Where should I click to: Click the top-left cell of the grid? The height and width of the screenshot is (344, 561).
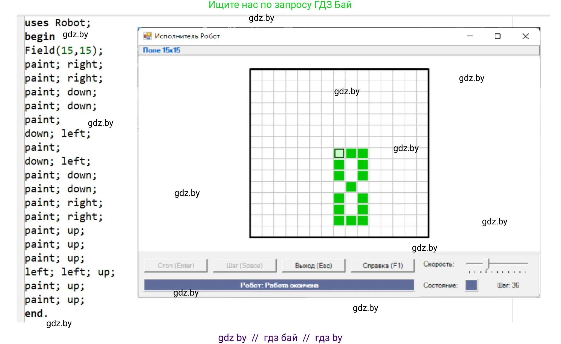(256, 75)
